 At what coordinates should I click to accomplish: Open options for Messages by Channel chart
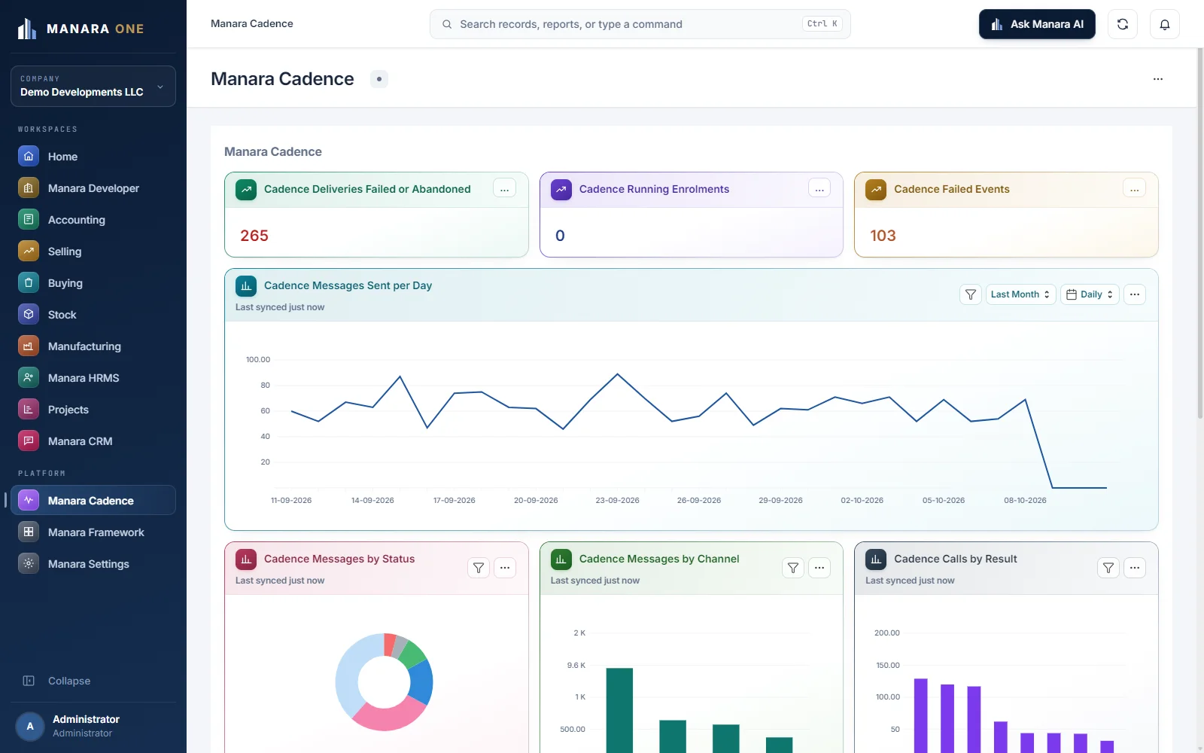pos(819,568)
